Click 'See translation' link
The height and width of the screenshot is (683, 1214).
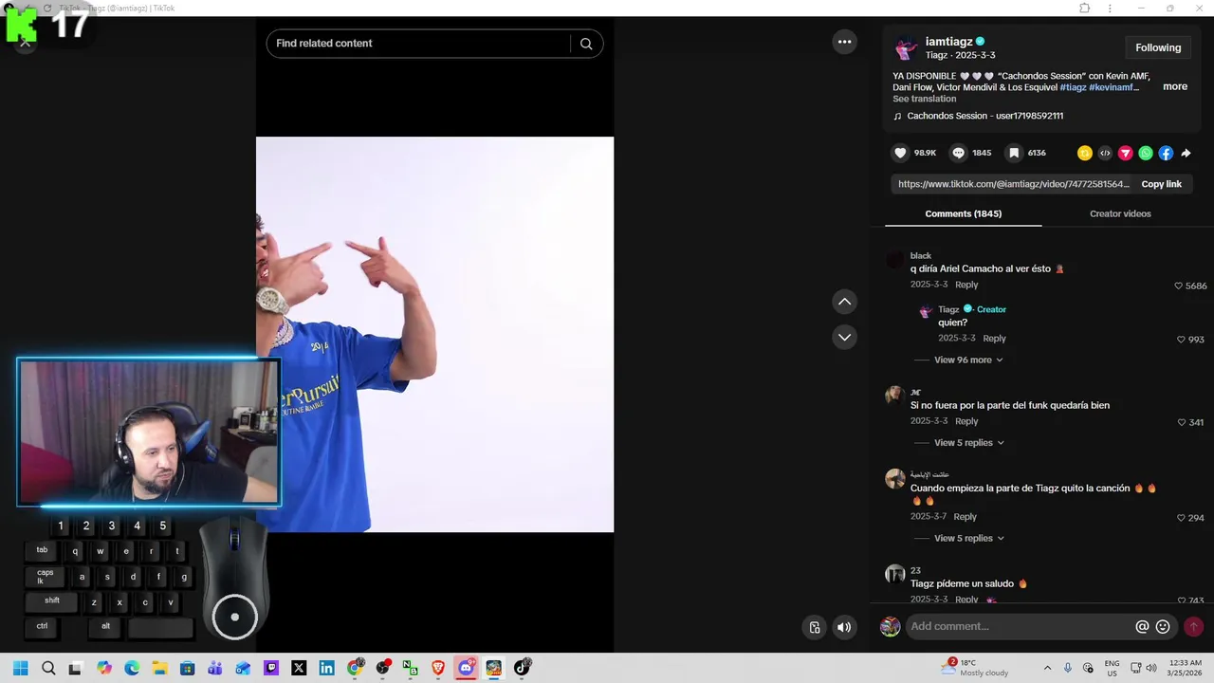coord(924,99)
